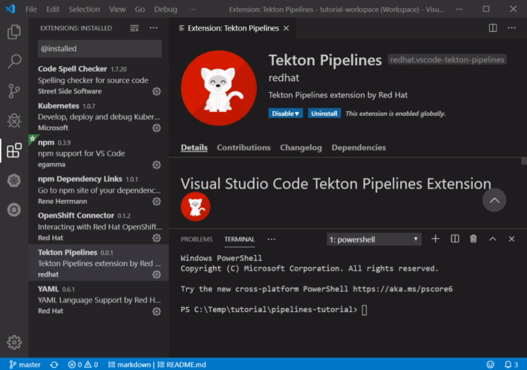Click the small Tekton logo in README
This screenshot has height=370, width=527.
(196, 206)
